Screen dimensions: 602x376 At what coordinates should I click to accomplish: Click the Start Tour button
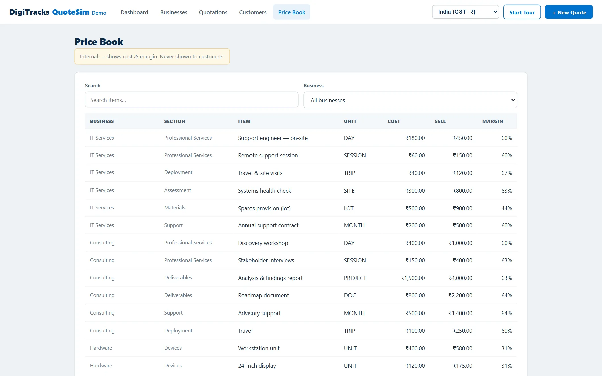(x=522, y=12)
